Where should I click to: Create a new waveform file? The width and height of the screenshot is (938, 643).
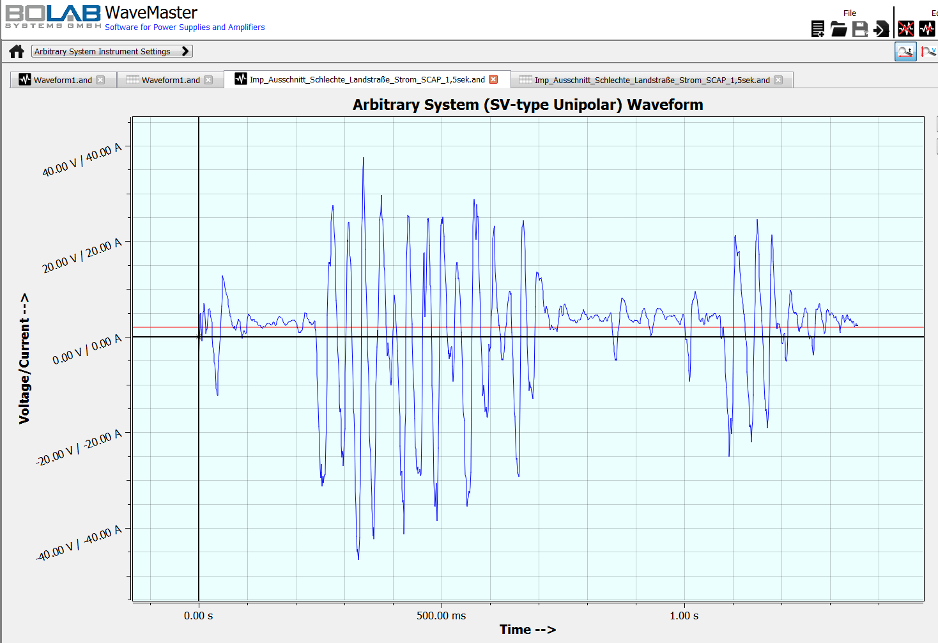pos(818,28)
